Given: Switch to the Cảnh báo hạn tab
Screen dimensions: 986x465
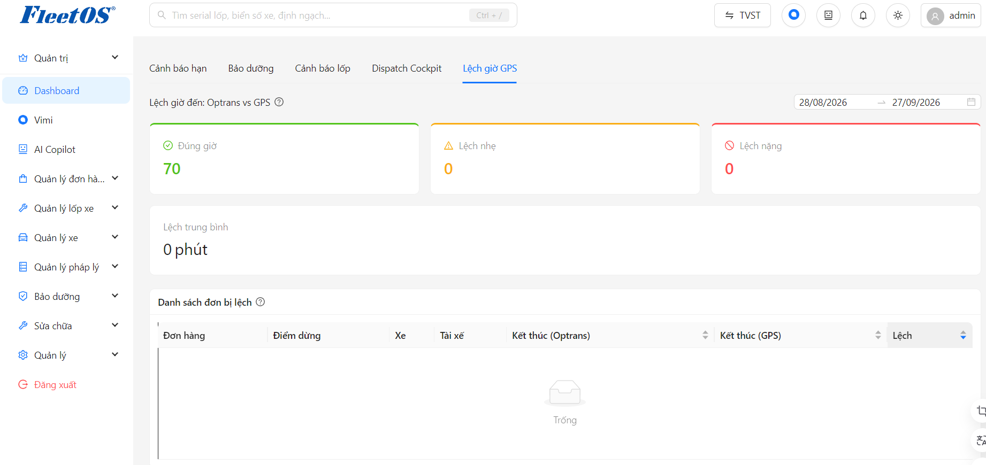Looking at the screenshot, I should point(178,68).
